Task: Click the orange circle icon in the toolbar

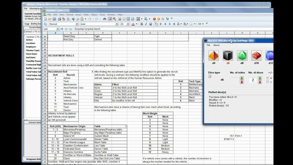Action: tap(158, 19)
